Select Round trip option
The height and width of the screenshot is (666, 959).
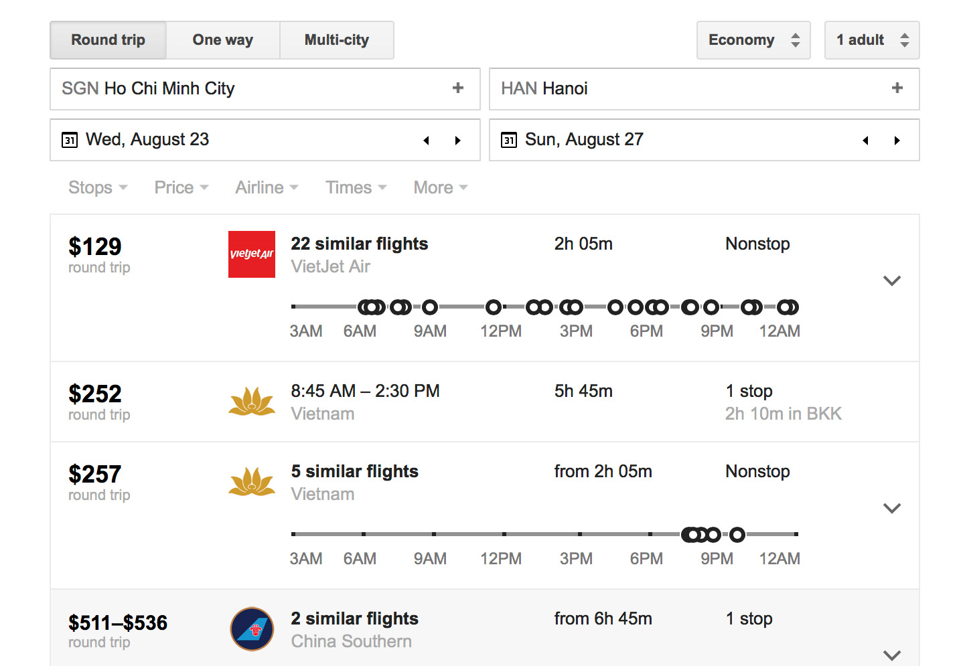click(108, 40)
